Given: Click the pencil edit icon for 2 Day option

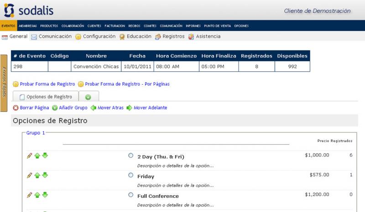Looking at the screenshot, I should click(x=30, y=156).
